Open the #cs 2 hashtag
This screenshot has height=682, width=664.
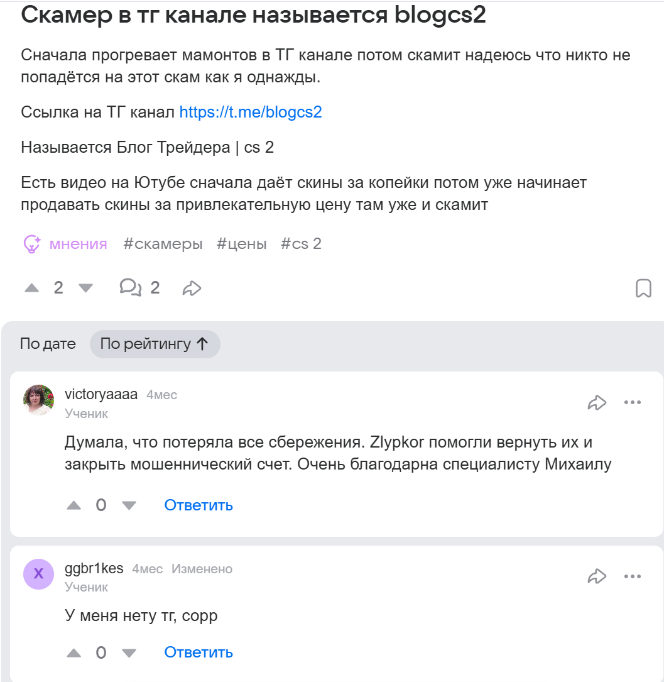(x=301, y=243)
